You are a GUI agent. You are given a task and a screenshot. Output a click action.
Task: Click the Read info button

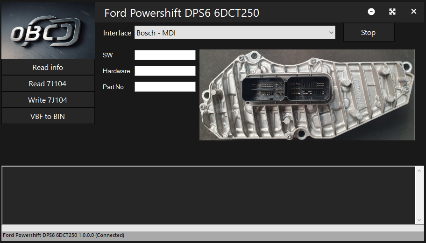click(x=48, y=67)
